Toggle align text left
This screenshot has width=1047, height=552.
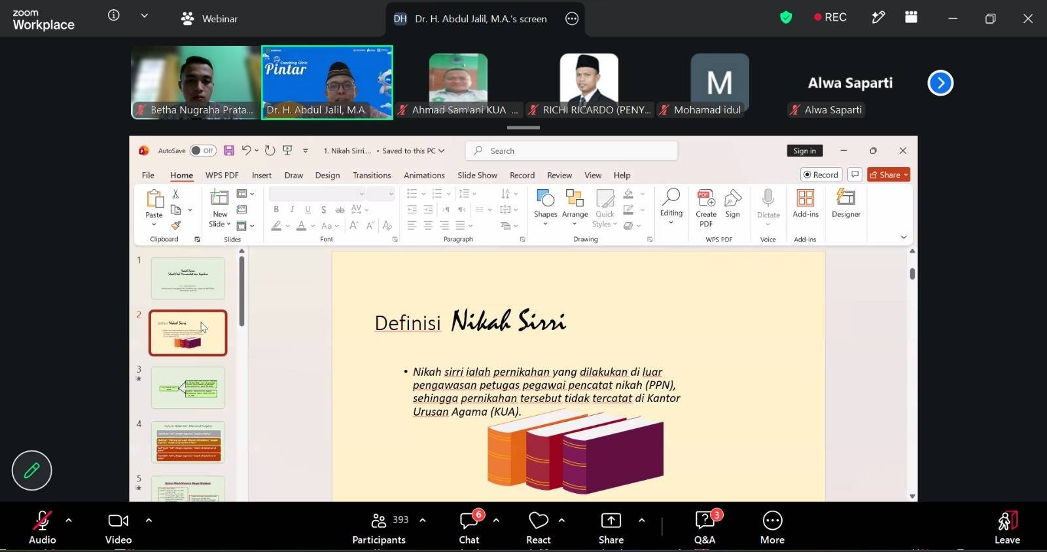(412, 225)
